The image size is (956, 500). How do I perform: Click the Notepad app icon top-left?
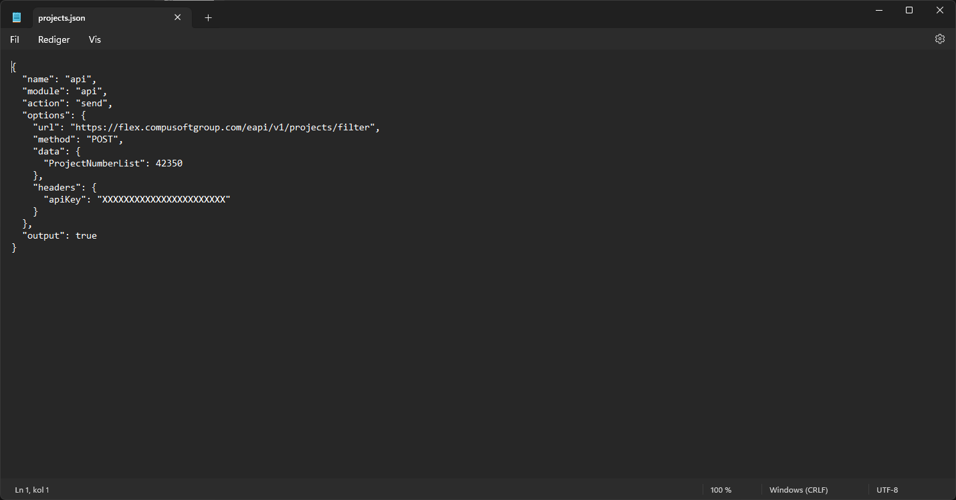pos(16,17)
